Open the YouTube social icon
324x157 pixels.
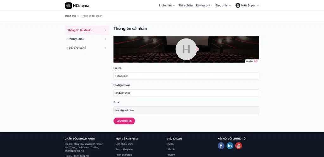239,146
